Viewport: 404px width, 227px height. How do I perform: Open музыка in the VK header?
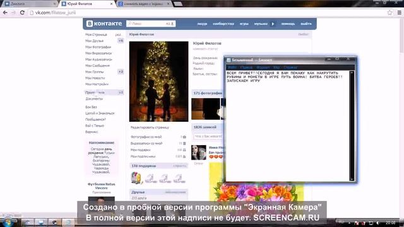pos(261,24)
